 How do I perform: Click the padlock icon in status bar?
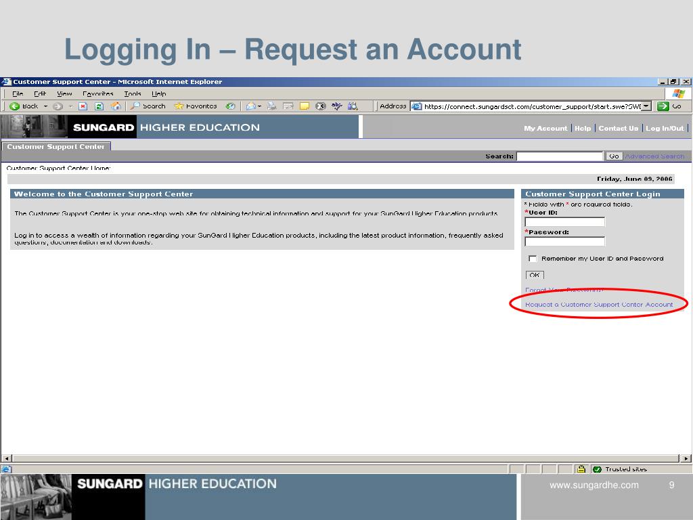click(x=581, y=469)
